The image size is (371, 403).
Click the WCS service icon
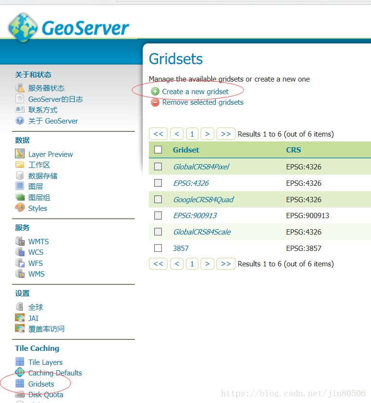(20, 251)
